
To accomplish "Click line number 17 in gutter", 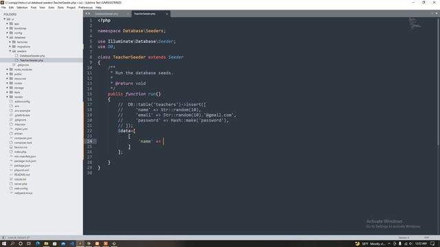I will click(x=89, y=104).
